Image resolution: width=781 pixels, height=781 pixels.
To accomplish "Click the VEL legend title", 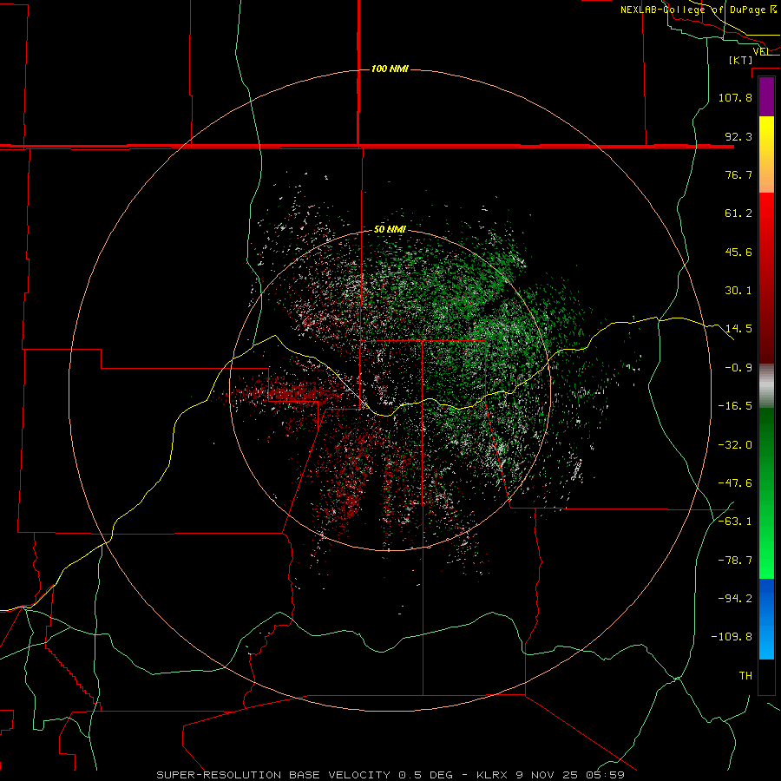I will pyautogui.click(x=761, y=51).
